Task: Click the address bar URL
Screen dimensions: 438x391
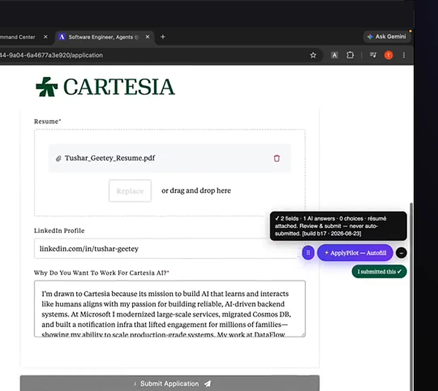Action: [51, 55]
